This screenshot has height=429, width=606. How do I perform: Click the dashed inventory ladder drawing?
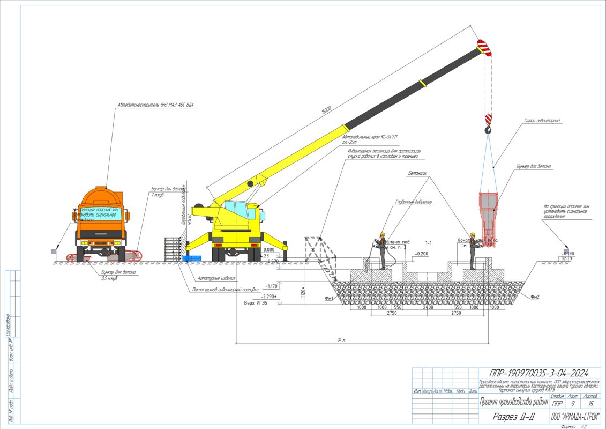pos(321,258)
